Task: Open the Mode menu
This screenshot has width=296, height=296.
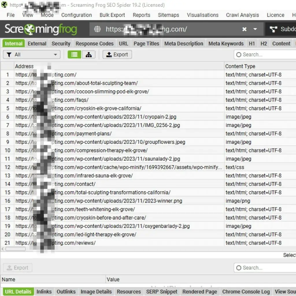Action: (x=47, y=15)
